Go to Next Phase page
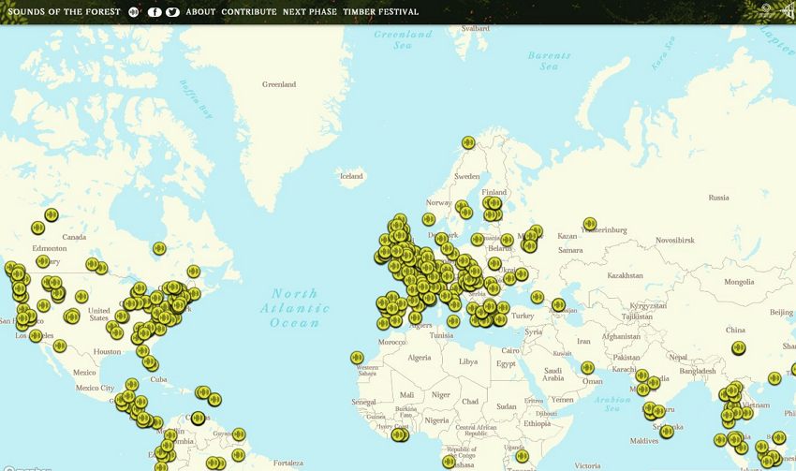The height and width of the screenshot is (471, 796). coord(310,11)
